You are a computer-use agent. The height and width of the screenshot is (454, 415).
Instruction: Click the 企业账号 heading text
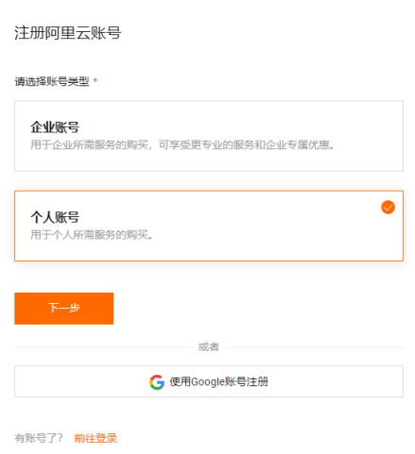pos(55,127)
